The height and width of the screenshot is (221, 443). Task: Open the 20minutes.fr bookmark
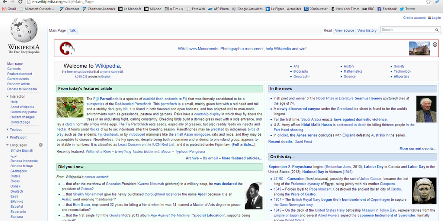[316, 9]
